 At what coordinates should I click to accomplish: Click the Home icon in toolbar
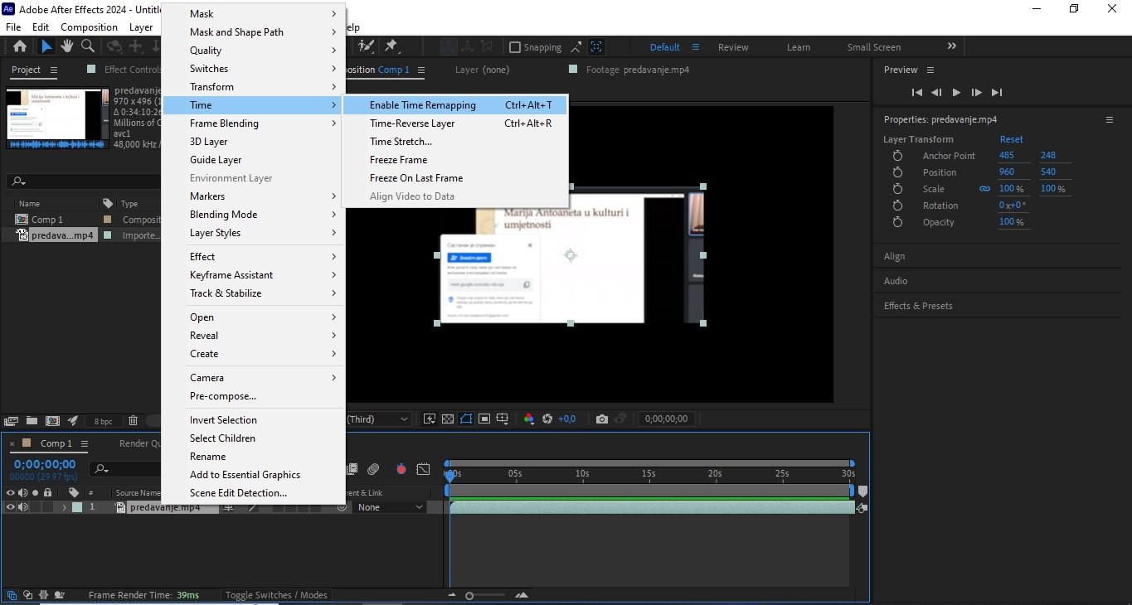(20, 47)
